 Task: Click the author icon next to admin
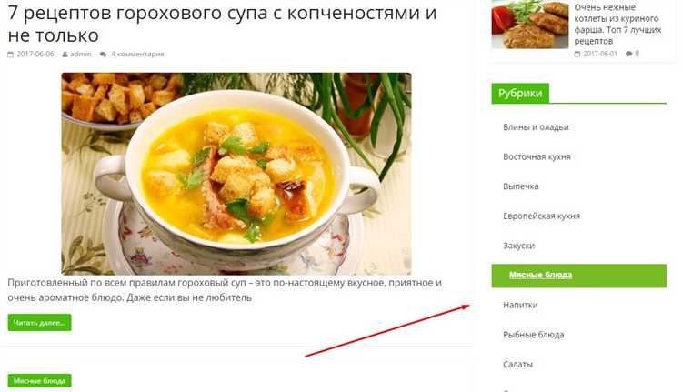65,55
